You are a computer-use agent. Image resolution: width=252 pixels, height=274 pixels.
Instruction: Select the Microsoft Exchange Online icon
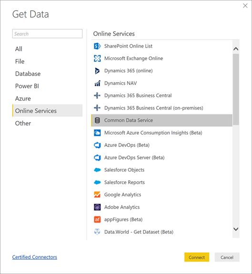97,58
